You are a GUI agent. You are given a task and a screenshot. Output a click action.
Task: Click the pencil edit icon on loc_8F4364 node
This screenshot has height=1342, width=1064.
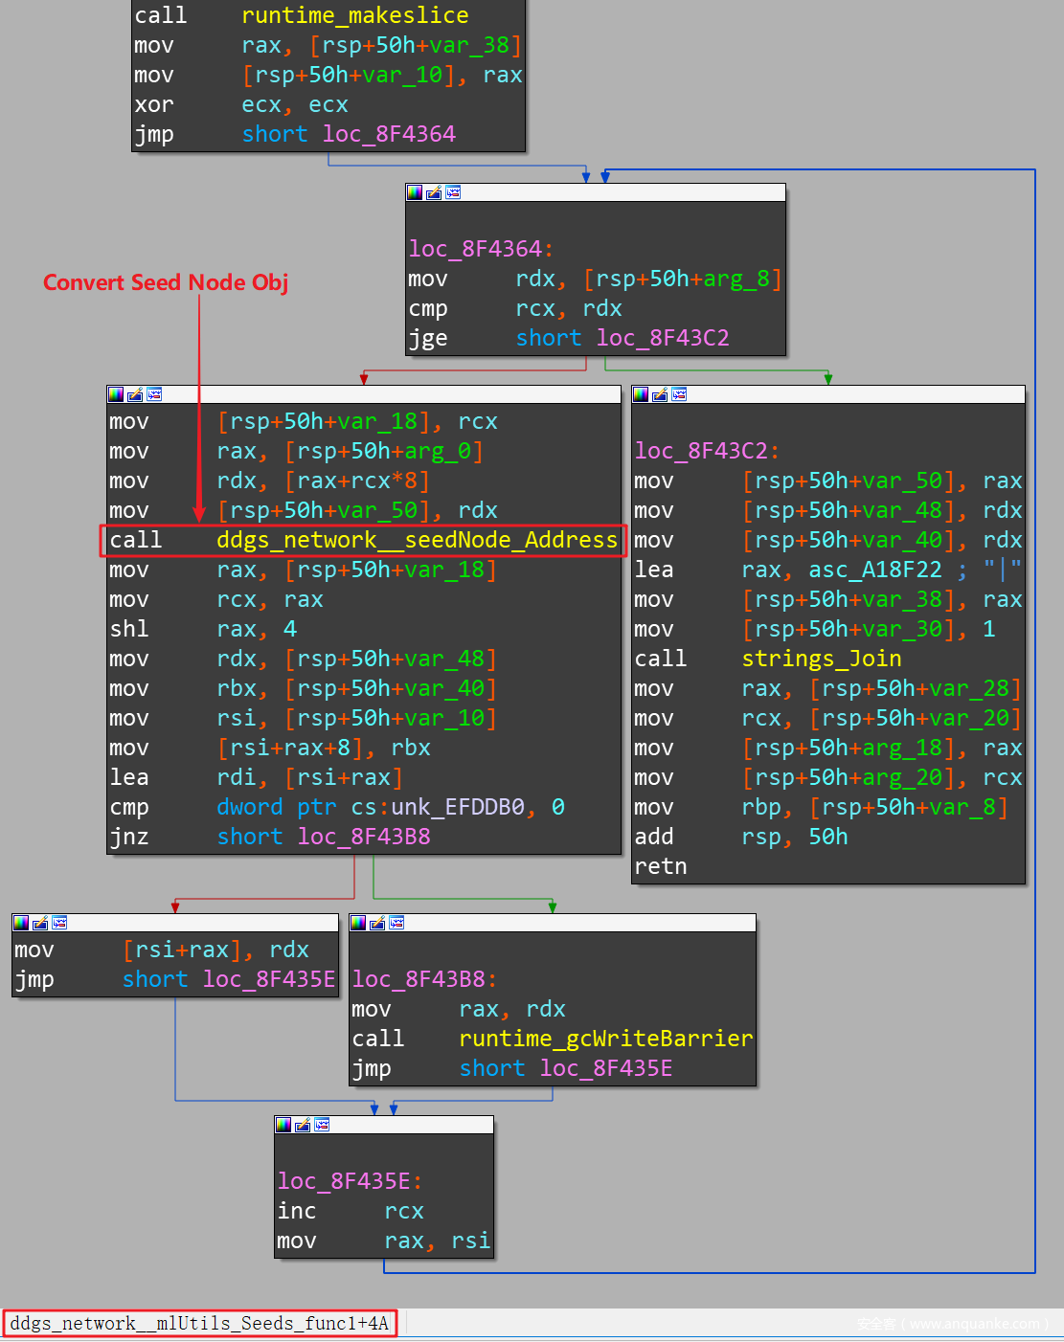coord(434,192)
